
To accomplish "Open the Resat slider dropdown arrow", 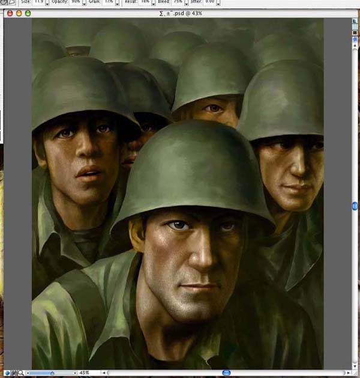I will pyautogui.click(x=153, y=3).
